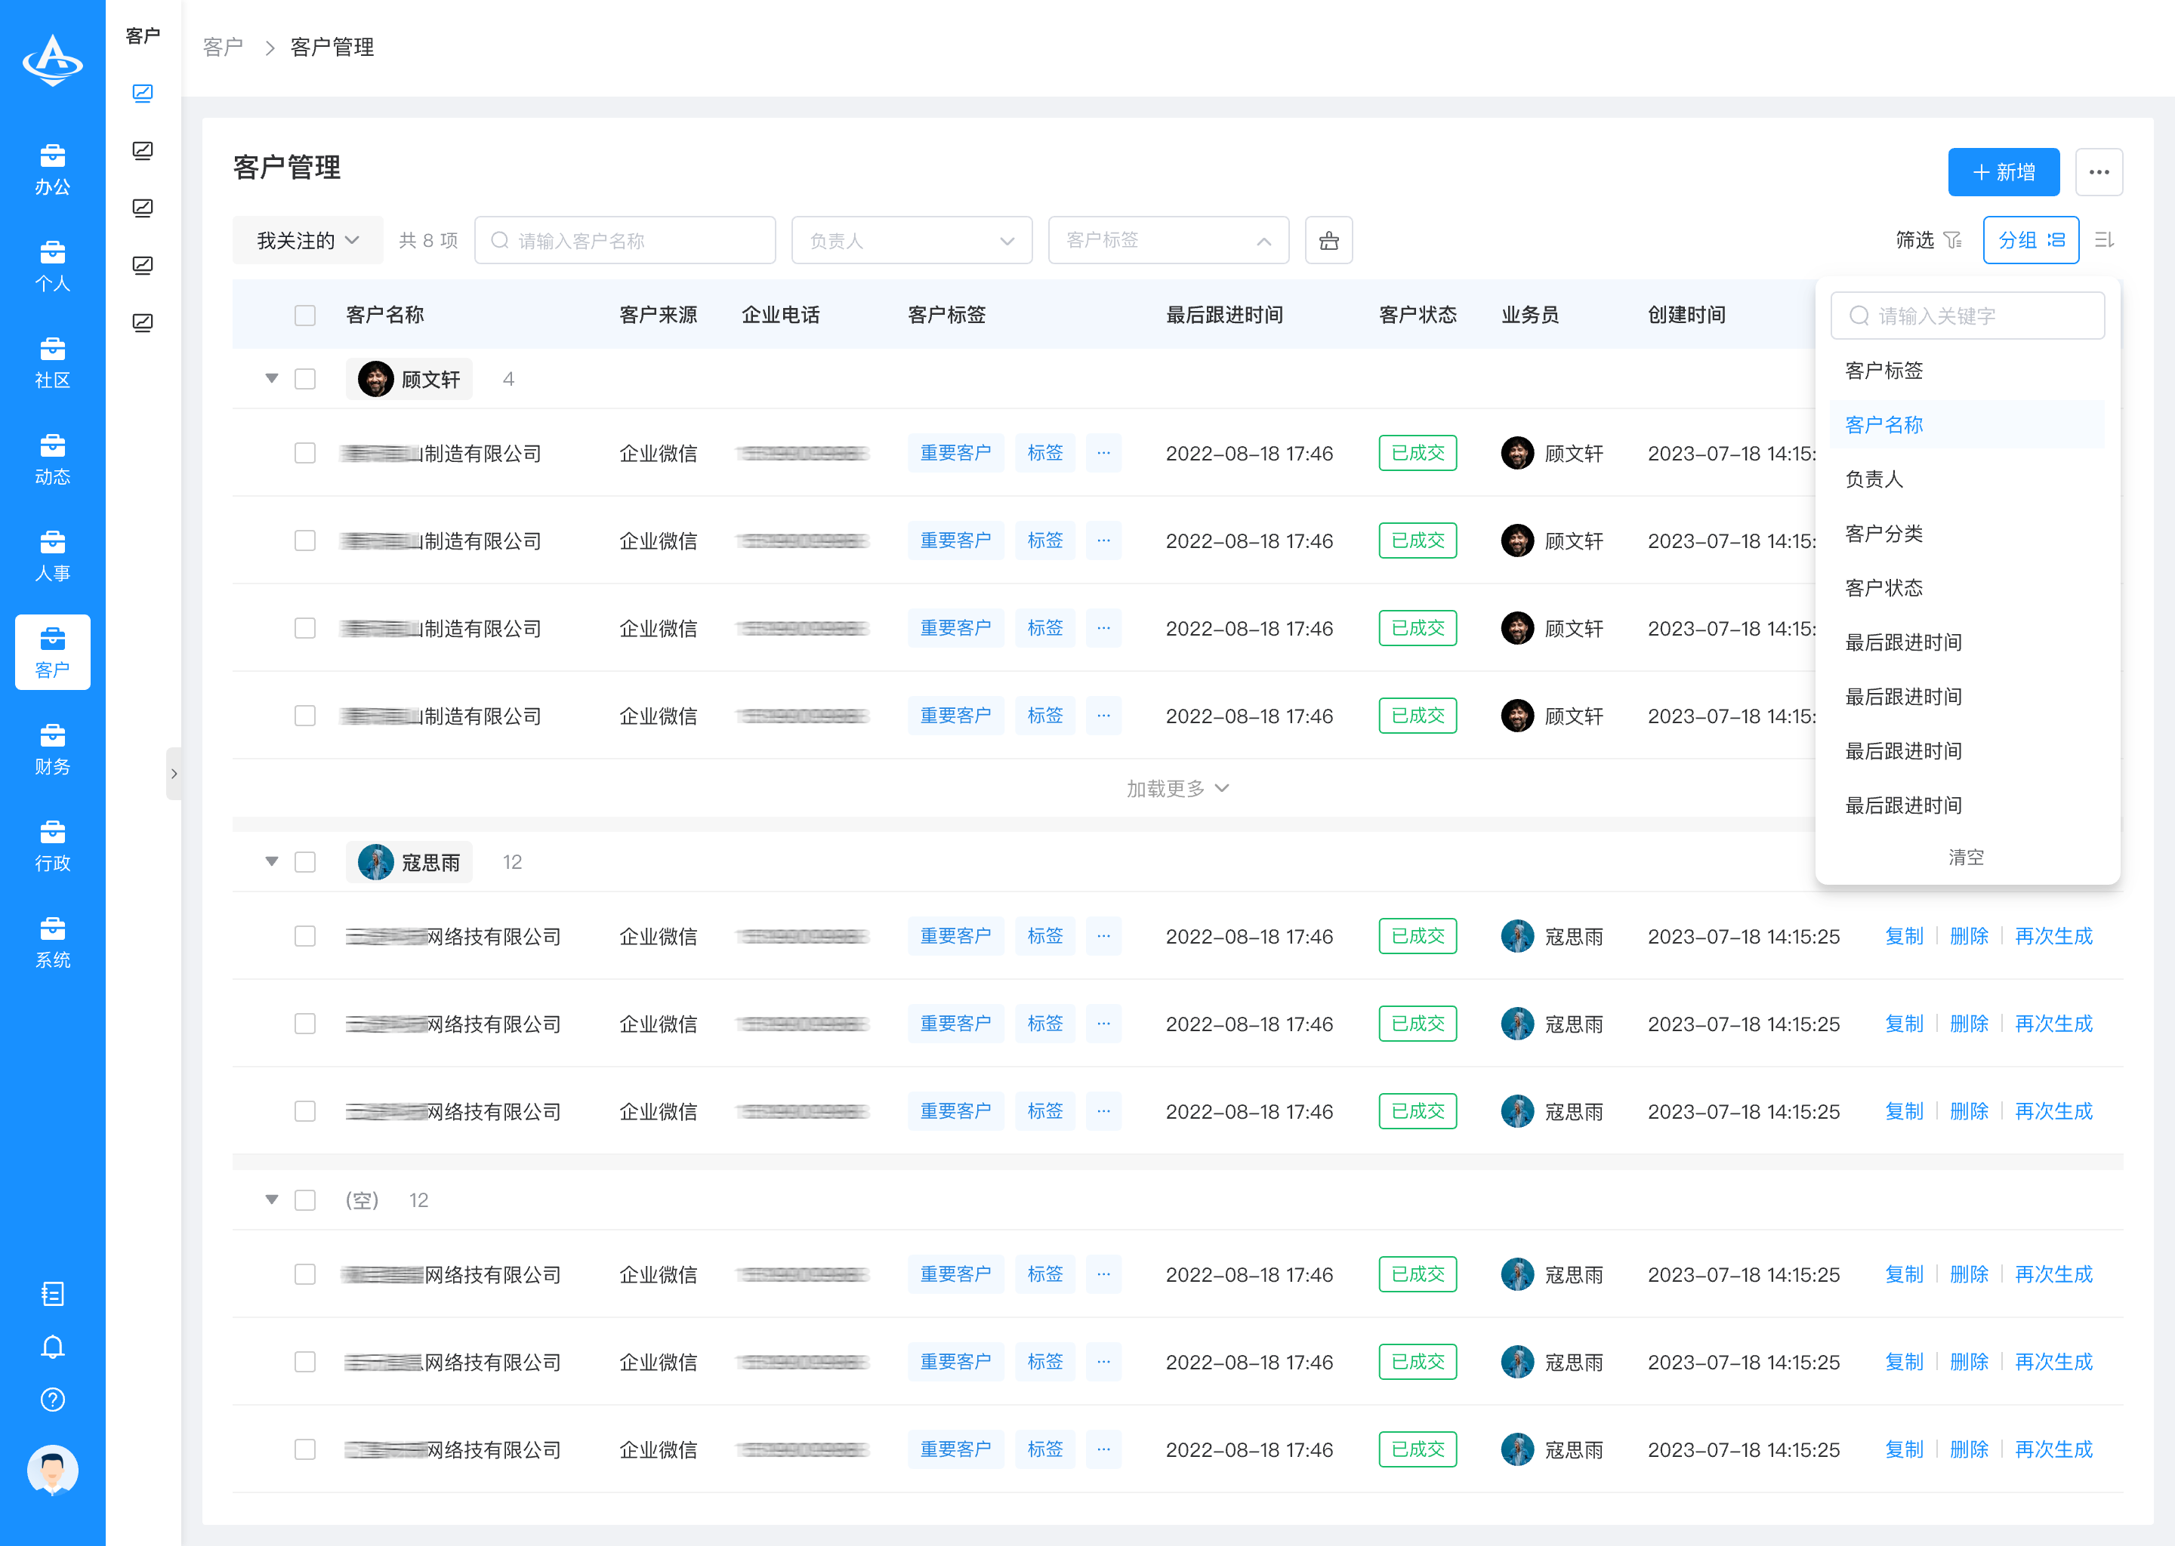Open the more options ellipsis button

[2099, 172]
